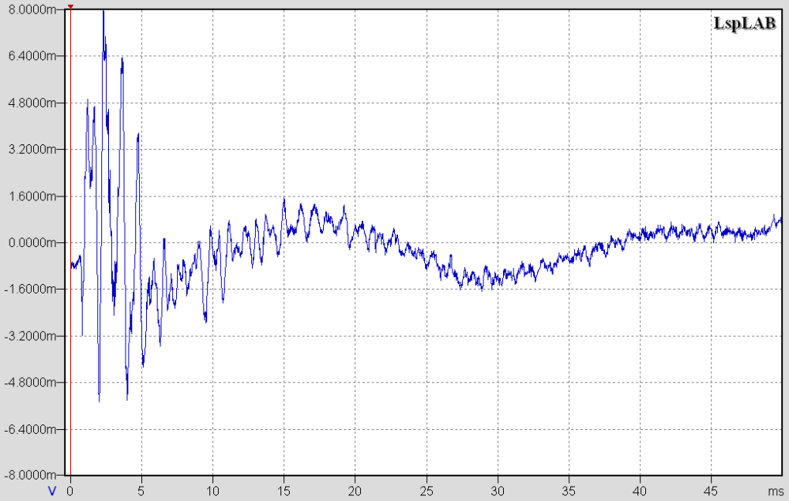
Task: Click the 3.2000m y-axis label
Action: pyautogui.click(x=32, y=149)
